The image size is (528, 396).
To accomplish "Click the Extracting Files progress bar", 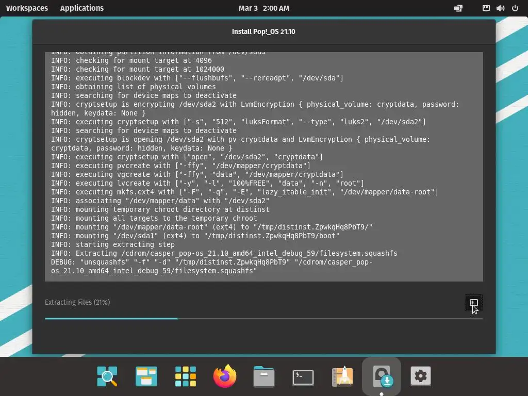I will click(264, 318).
